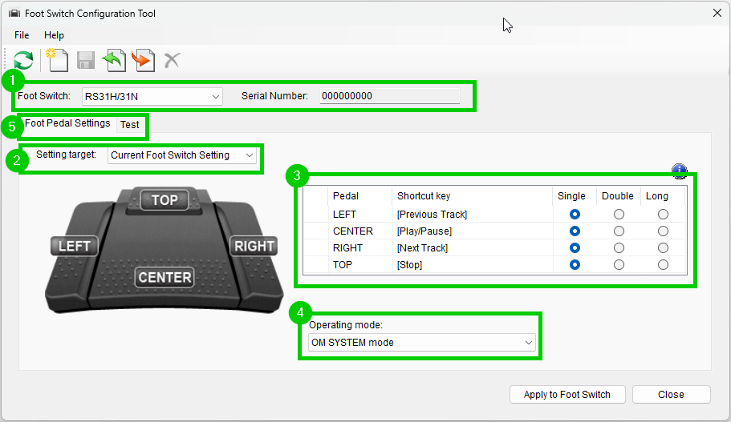Select Long for the CENTER pedal
Viewport: 731px width, 422px height.
click(663, 231)
